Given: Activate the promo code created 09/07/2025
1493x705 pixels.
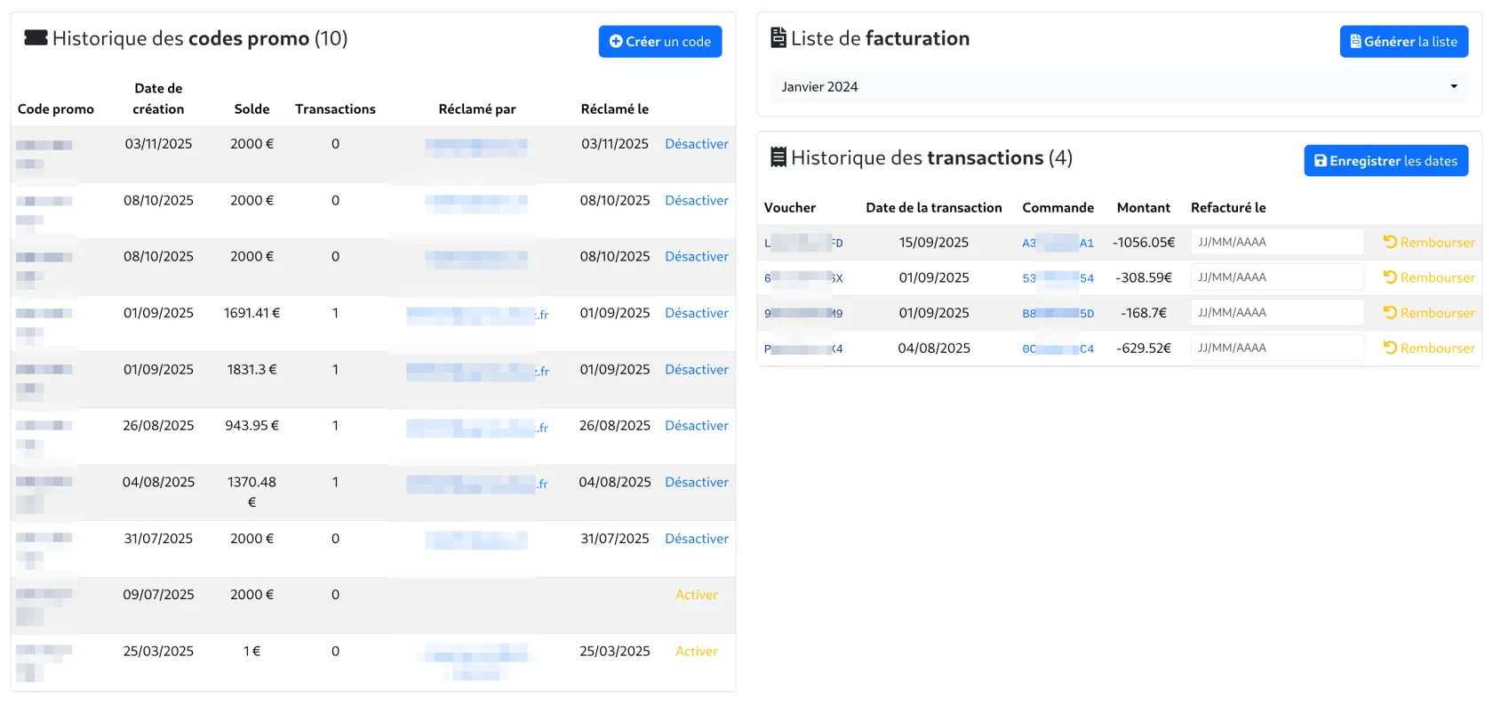Looking at the screenshot, I should (x=696, y=595).
